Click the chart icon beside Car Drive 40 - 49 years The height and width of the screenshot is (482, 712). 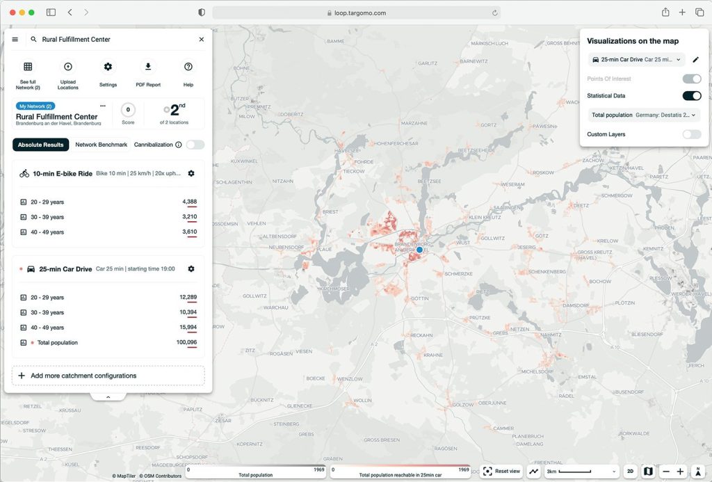(24, 328)
